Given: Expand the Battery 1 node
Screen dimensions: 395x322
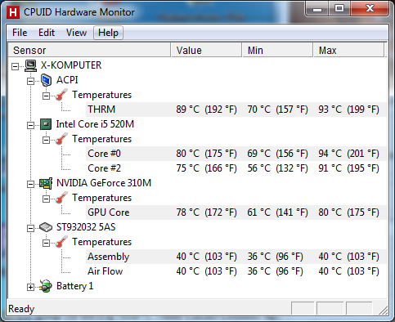Looking at the screenshot, I should coord(30,287).
